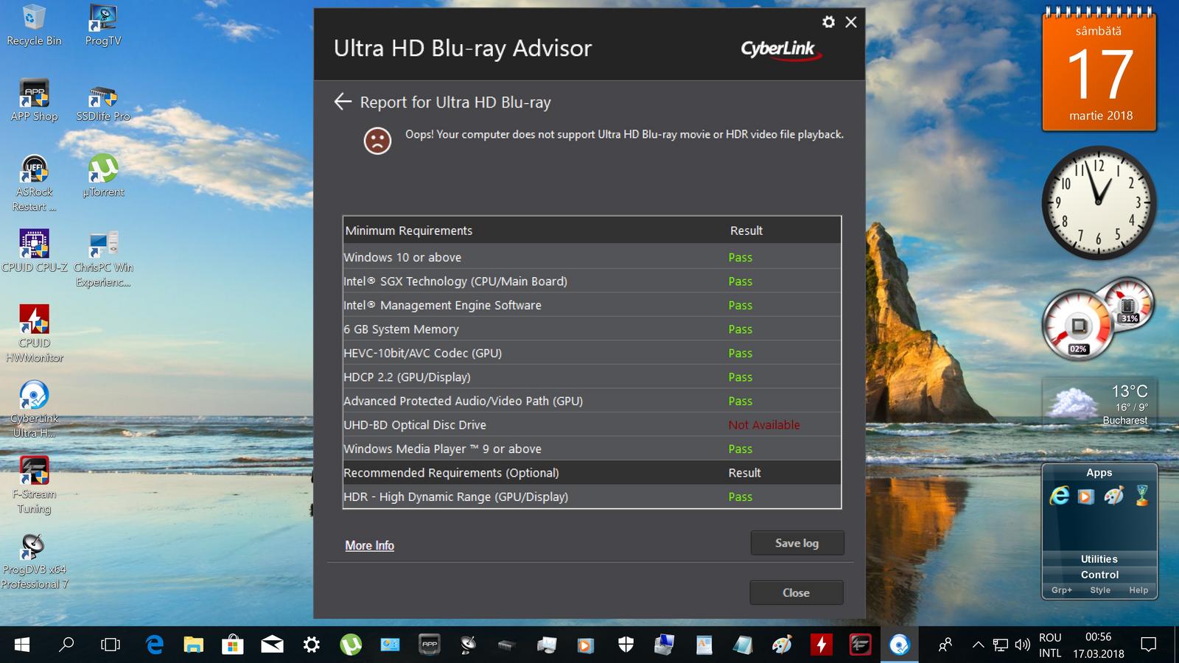Open Windows Settings from the taskbar
Viewport: 1179px width, 663px height.
click(x=311, y=645)
